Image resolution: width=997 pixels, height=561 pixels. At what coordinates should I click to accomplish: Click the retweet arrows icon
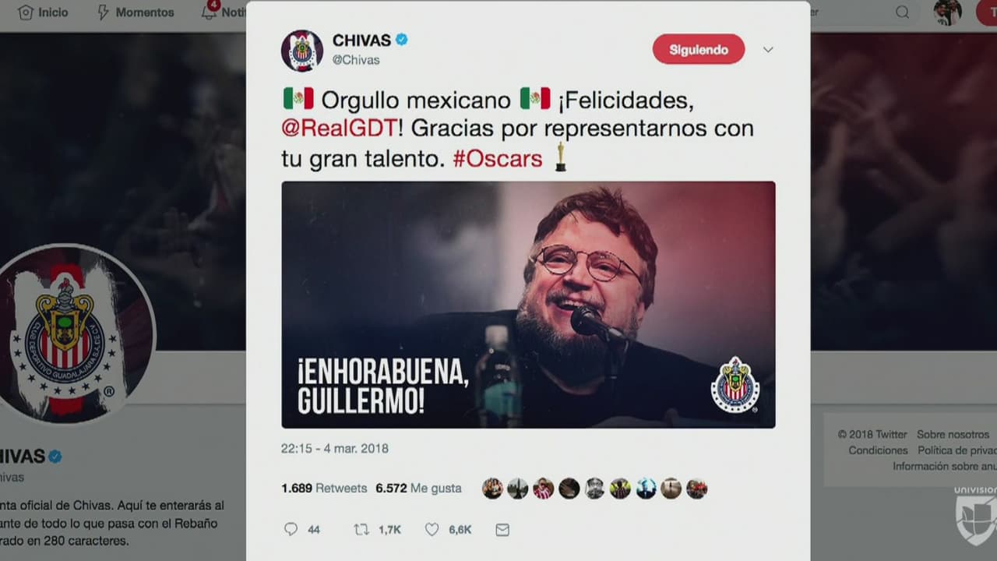(361, 529)
